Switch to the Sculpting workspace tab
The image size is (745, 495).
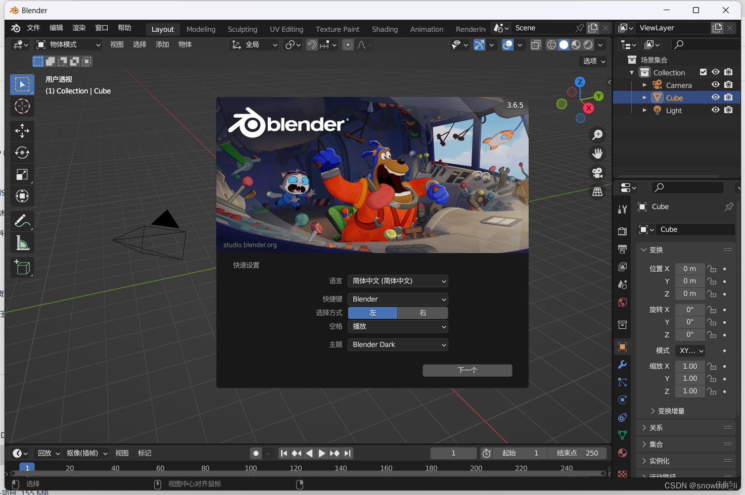(243, 29)
